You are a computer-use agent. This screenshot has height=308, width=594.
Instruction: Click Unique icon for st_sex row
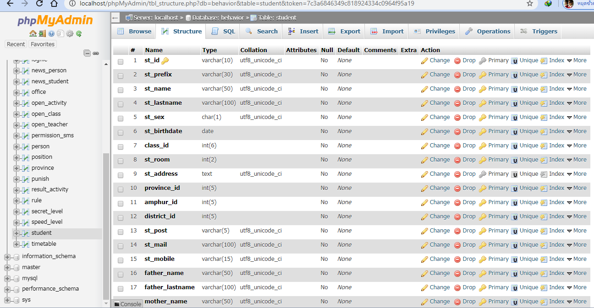[x=514, y=117]
